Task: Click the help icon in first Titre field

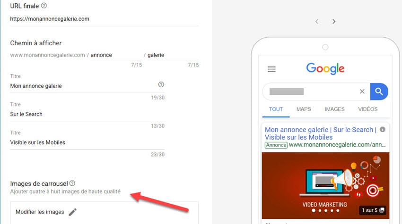Action: click(x=161, y=85)
